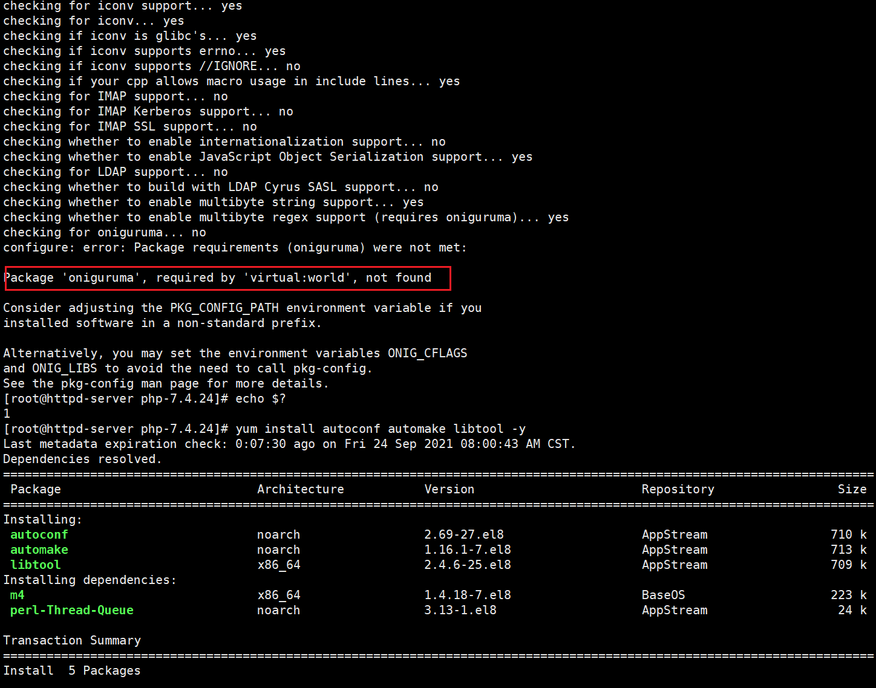876x688 pixels.
Task: Click the 'multibyte string support... yes' line
Action: click(214, 203)
